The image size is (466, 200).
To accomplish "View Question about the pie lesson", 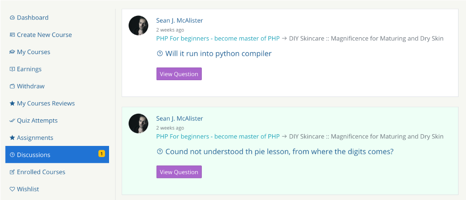I will click(x=179, y=172).
